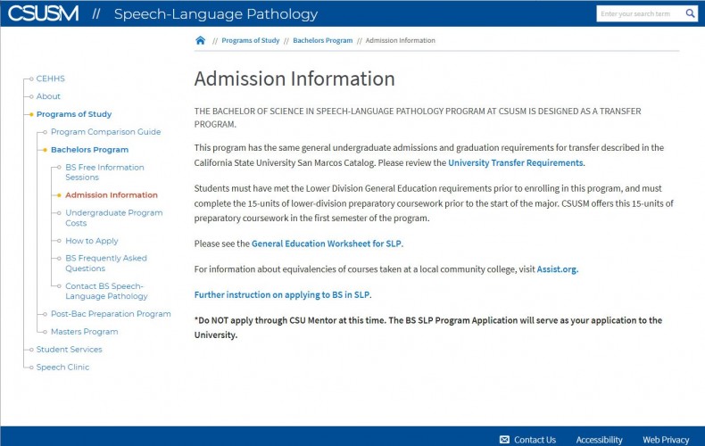This screenshot has height=446, width=705.
Task: Open BS Free Information Sessions
Action: (x=104, y=172)
